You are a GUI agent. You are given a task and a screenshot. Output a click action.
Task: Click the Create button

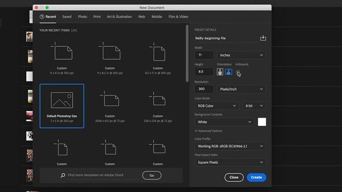click(x=256, y=178)
